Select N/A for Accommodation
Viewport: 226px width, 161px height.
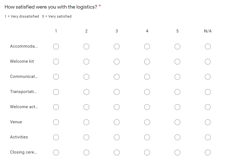pos(208,47)
